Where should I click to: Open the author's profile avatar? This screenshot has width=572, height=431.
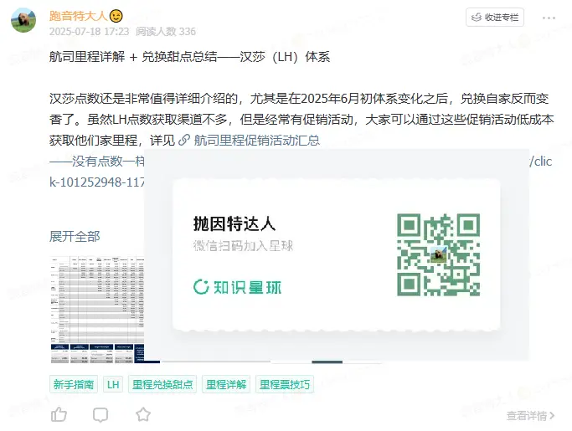point(23,20)
